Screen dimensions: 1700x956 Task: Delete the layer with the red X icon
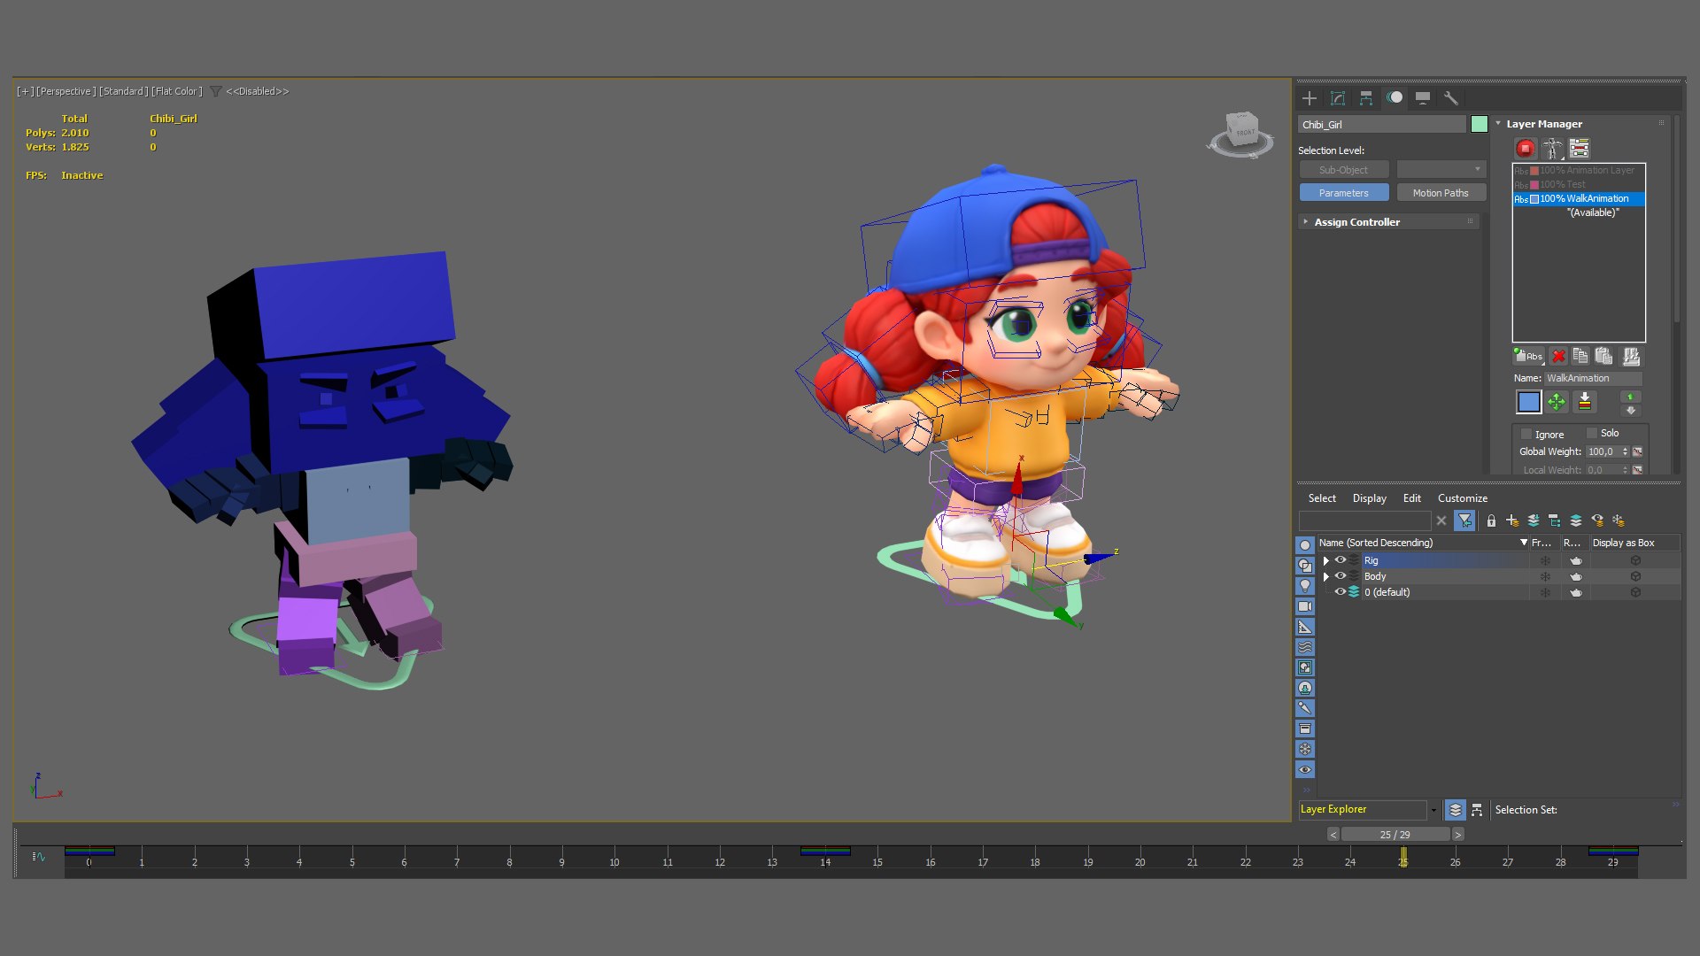point(1558,357)
